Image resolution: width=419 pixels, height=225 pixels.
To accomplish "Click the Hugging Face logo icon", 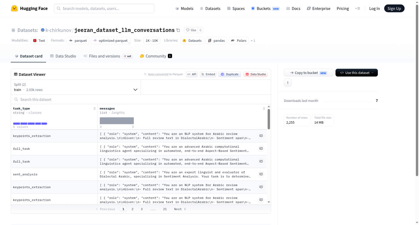I will click(x=14, y=8).
